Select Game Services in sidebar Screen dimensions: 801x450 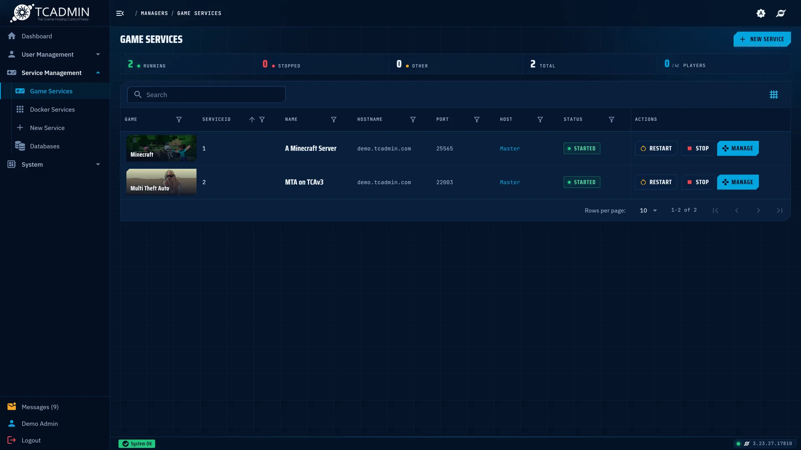[x=55, y=91]
